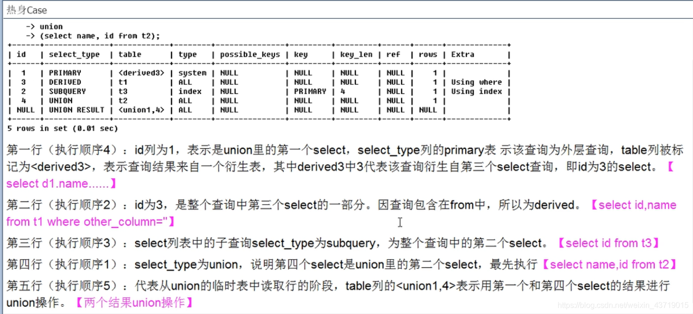Select the "ref" column header
693x314 pixels.
pyautogui.click(x=393, y=54)
